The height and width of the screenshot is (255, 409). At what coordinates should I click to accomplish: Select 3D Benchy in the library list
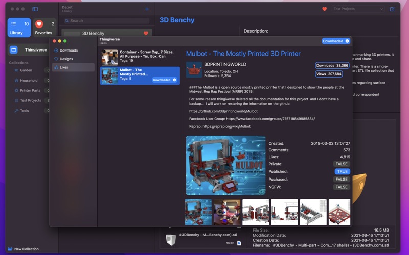pyautogui.click(x=107, y=33)
